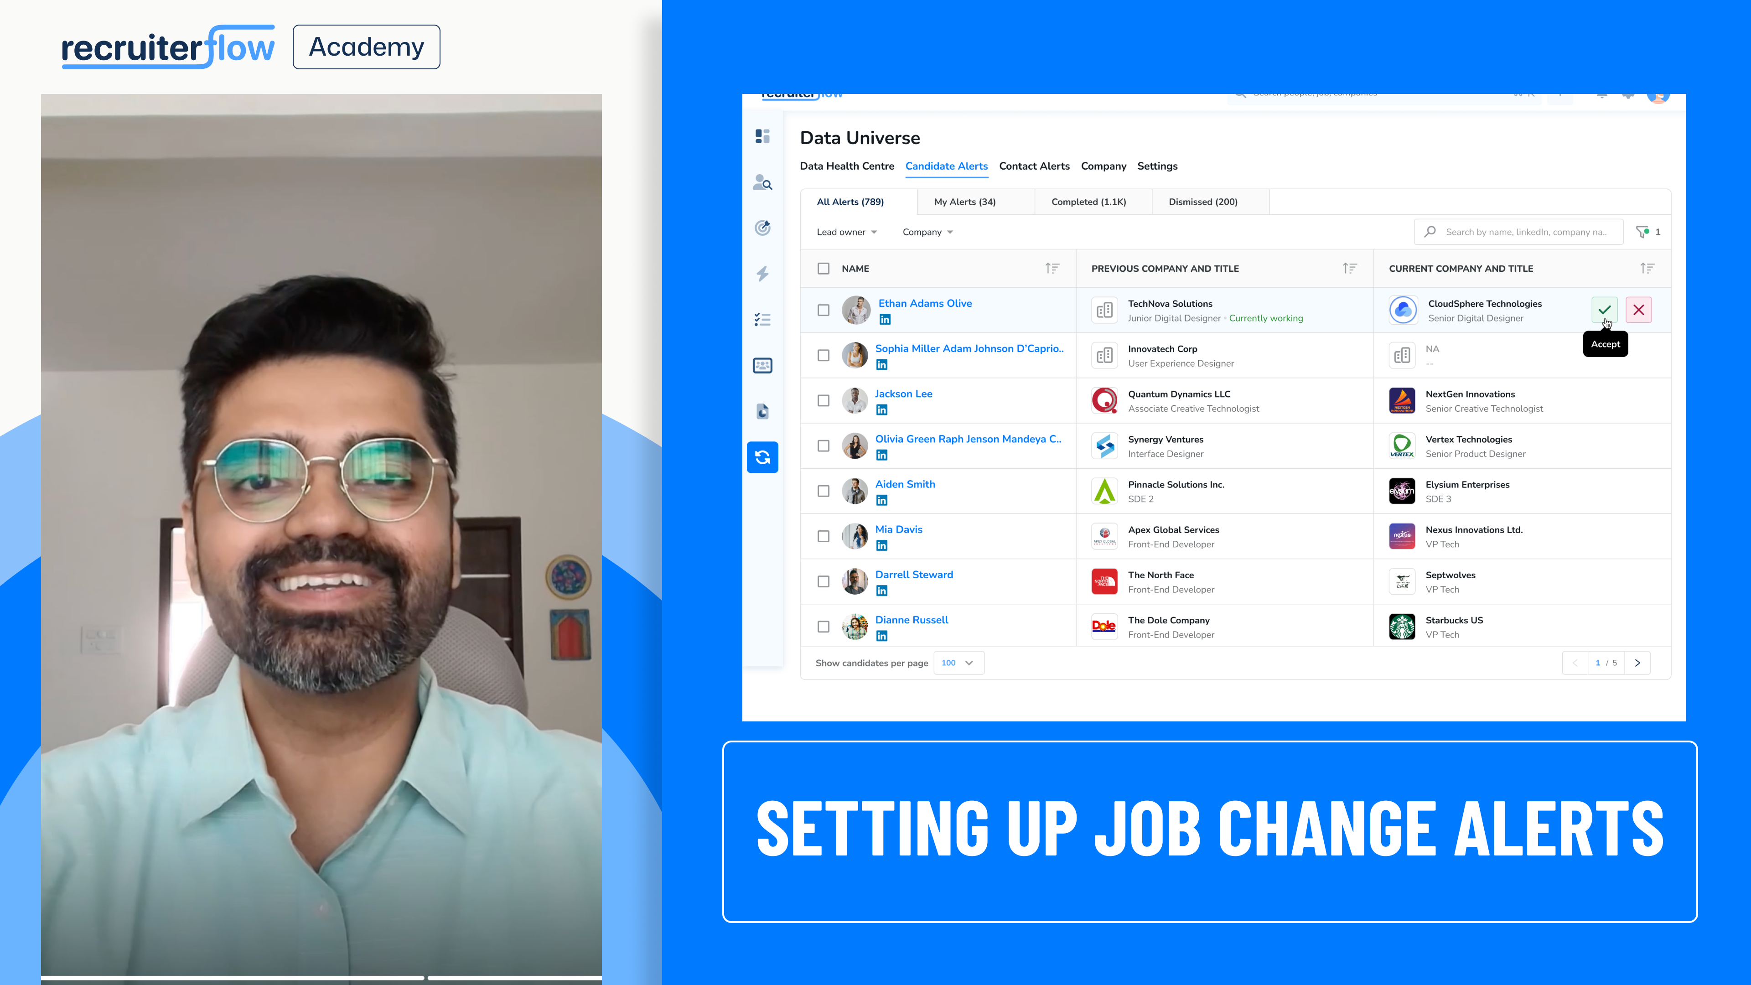Open the Company filter dropdown
Image resolution: width=1751 pixels, height=985 pixels.
[927, 232]
